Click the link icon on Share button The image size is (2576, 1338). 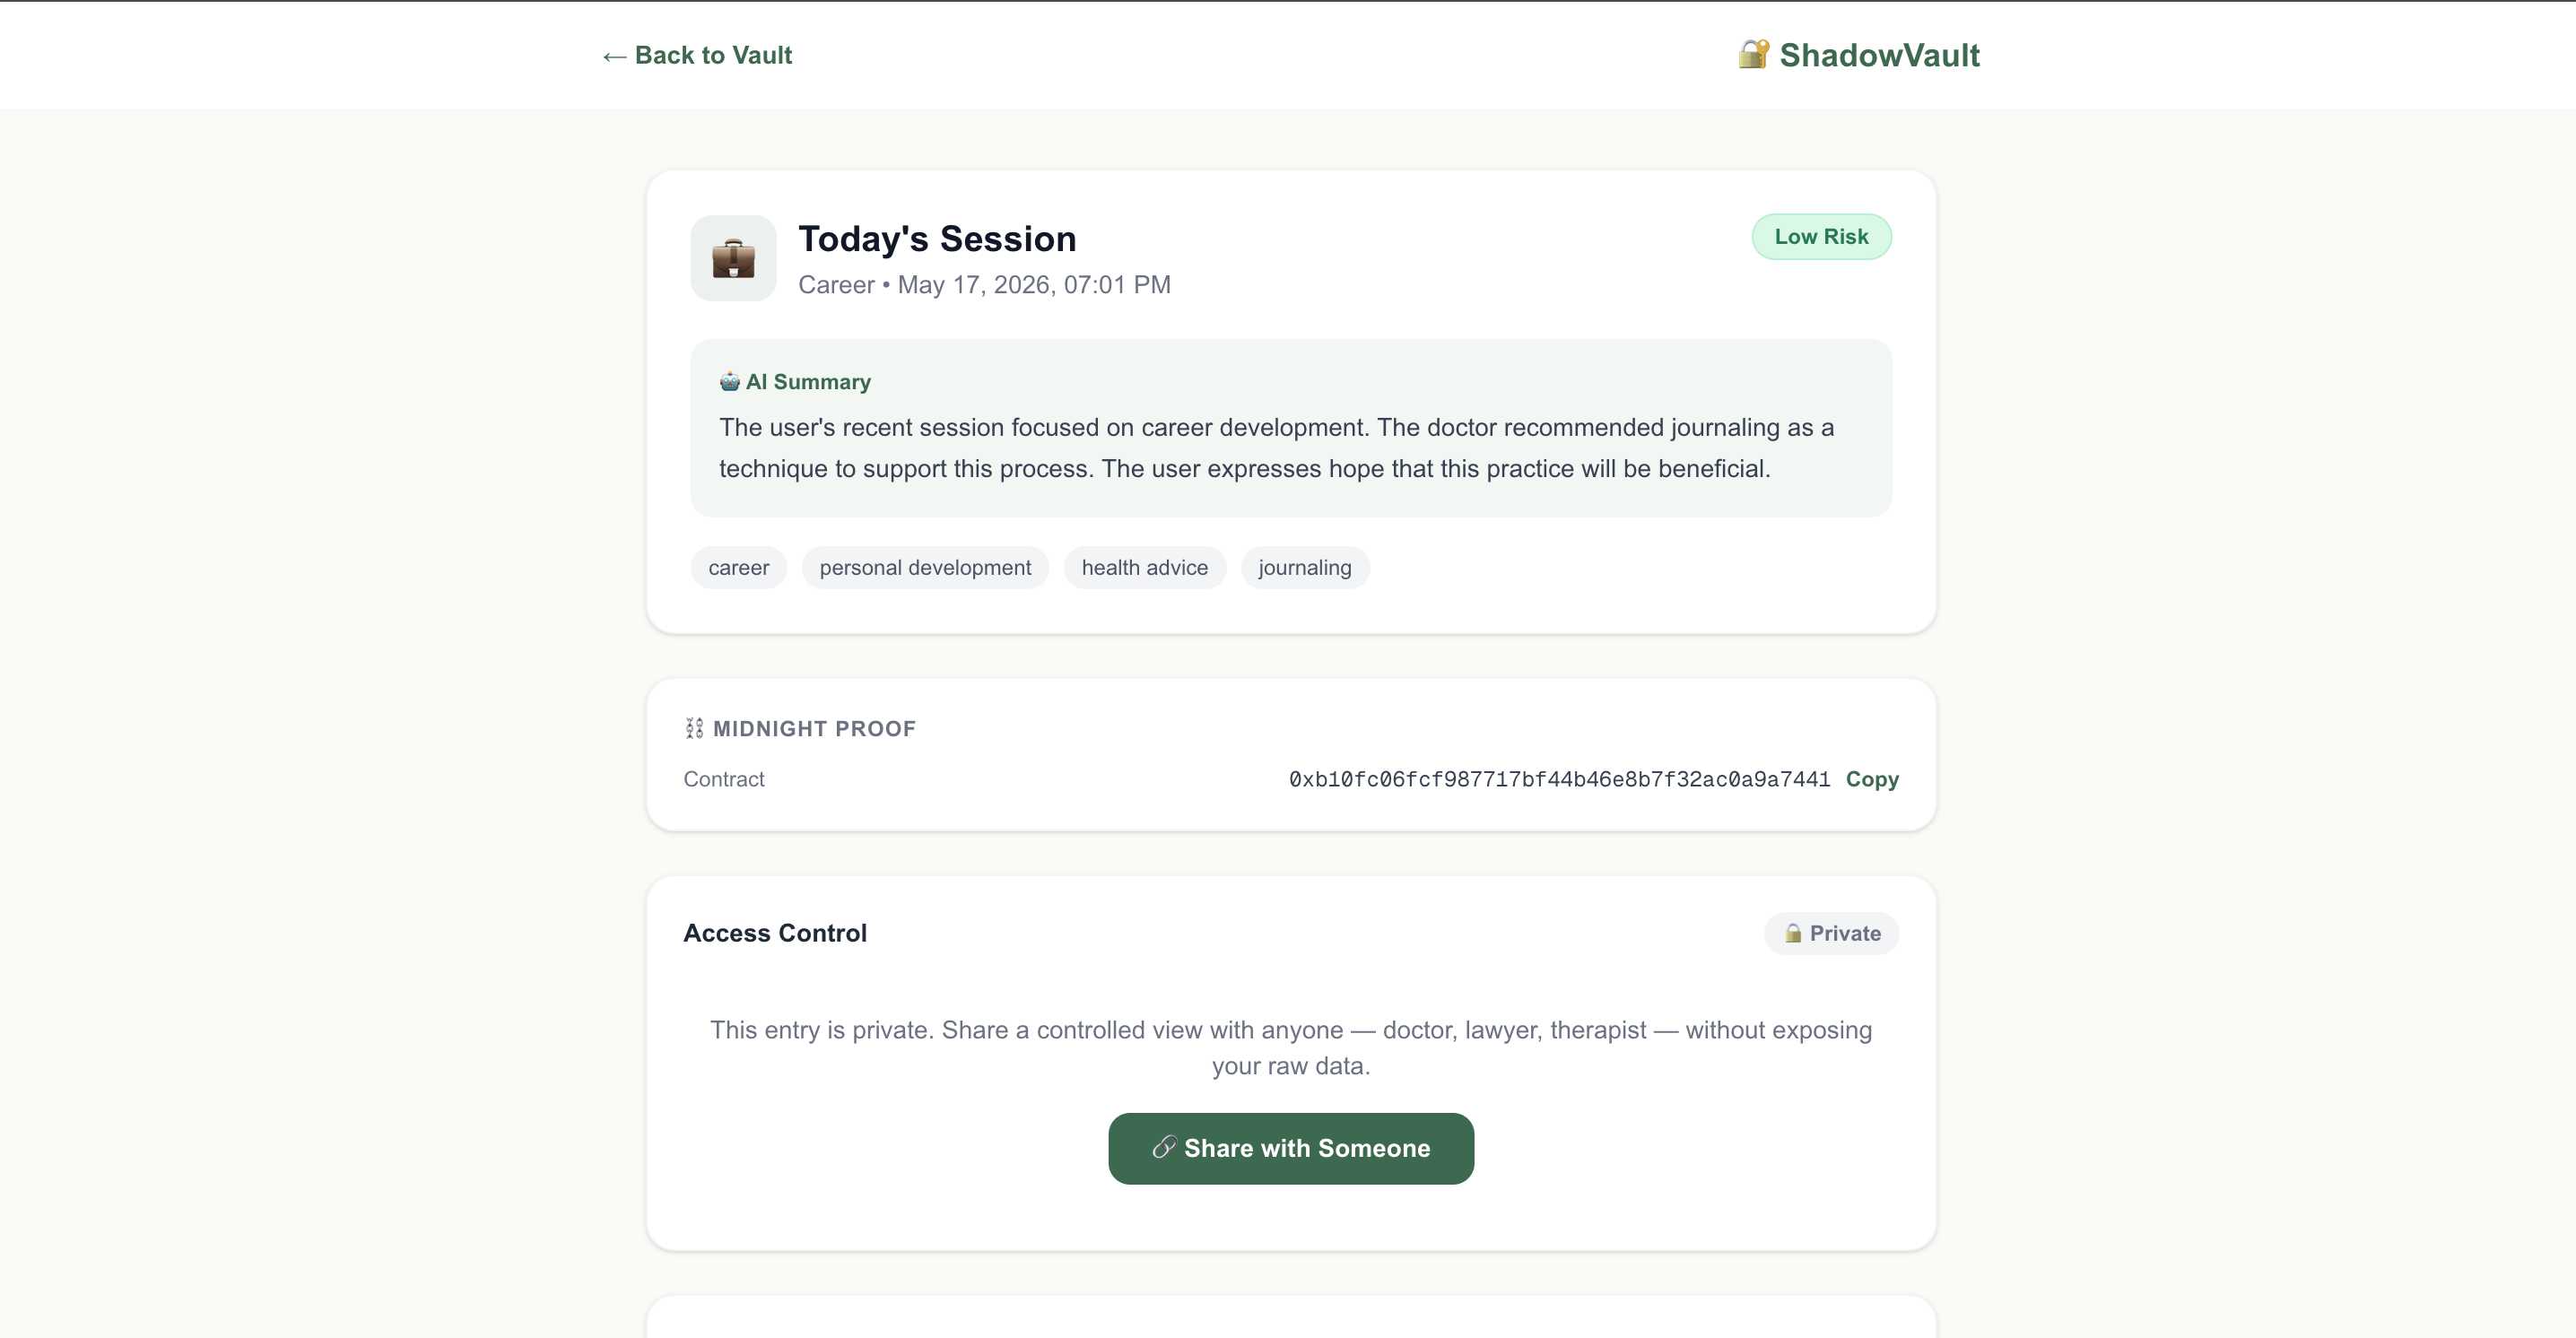tap(1164, 1147)
